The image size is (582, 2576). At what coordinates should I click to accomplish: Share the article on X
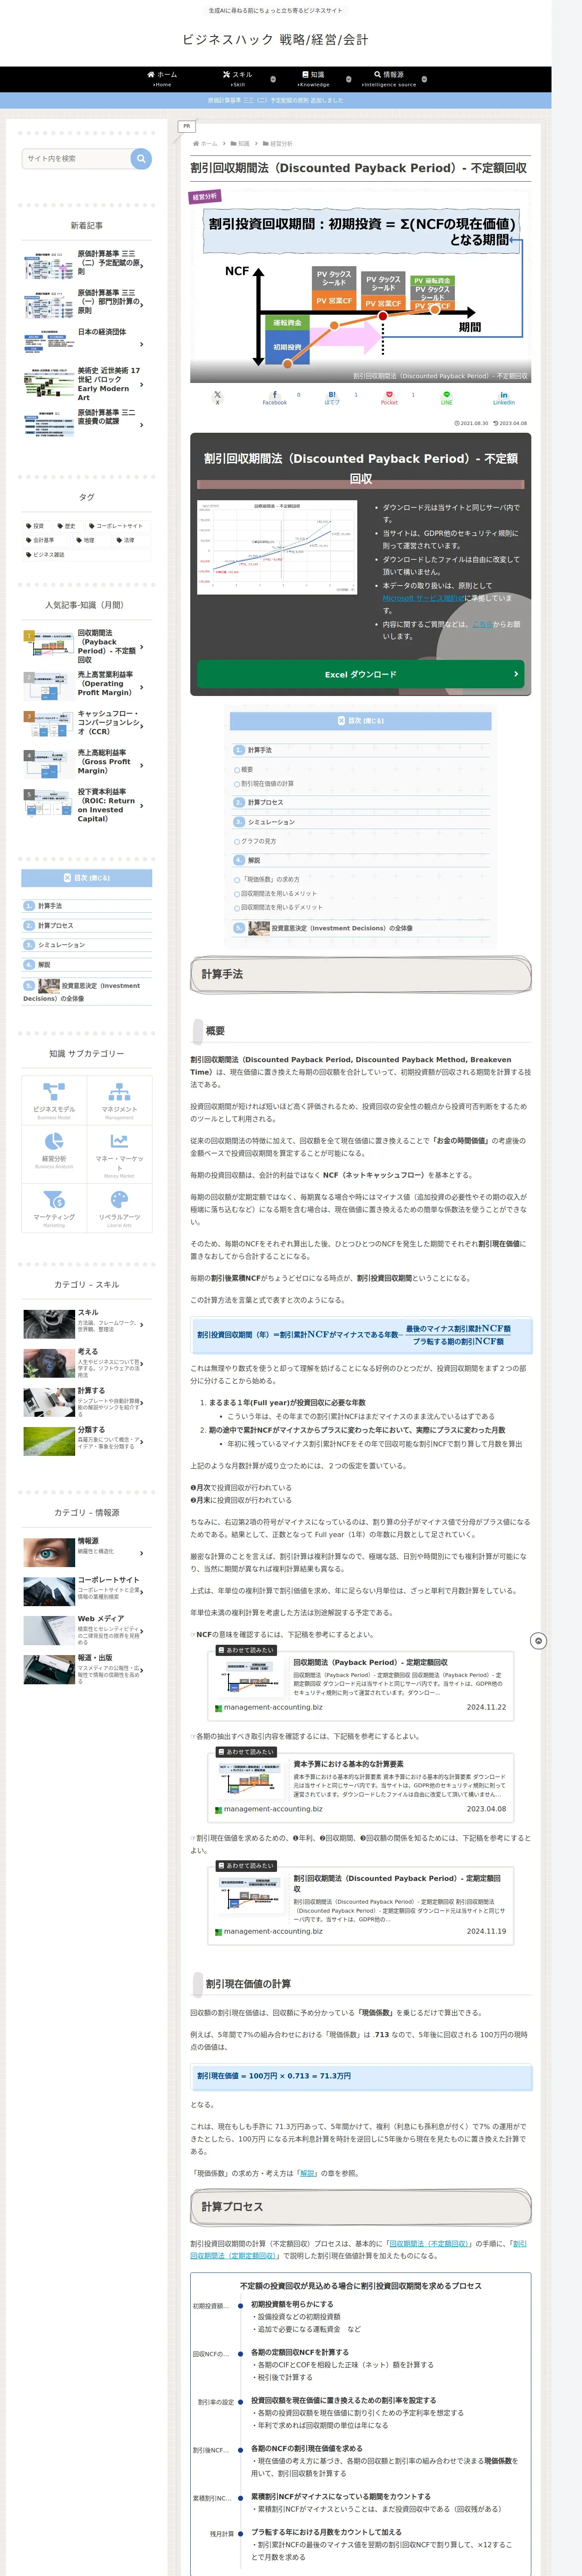217,397
